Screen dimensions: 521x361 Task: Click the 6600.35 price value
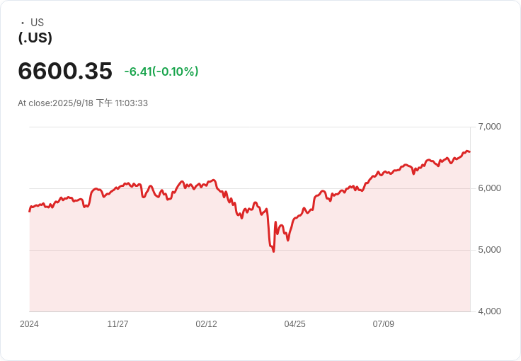tap(65, 71)
